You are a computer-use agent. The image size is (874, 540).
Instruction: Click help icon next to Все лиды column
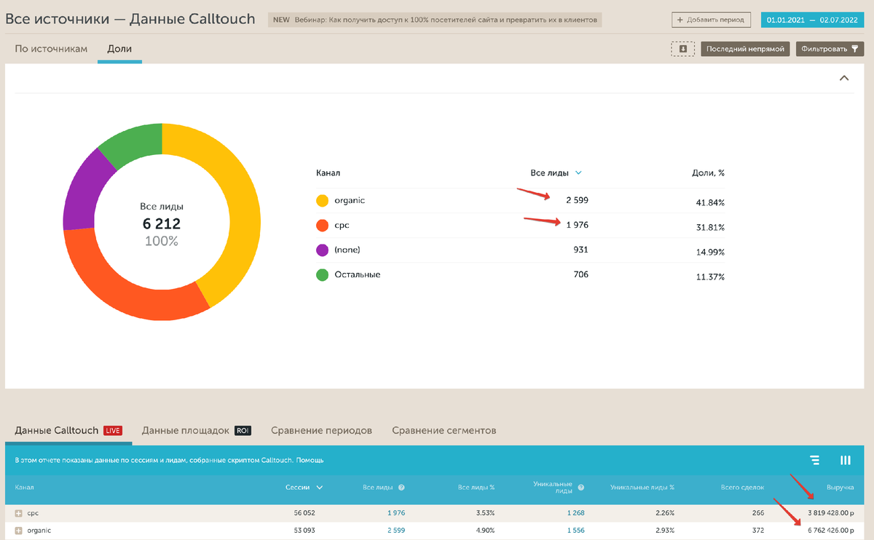tap(401, 488)
